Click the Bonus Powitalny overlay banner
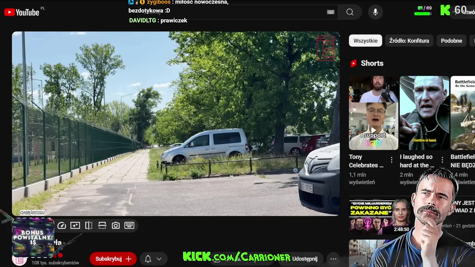This screenshot has width=475, height=267. pyautogui.click(x=33, y=237)
